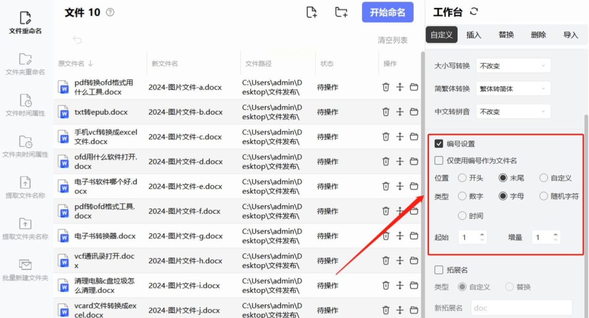The height and width of the screenshot is (318, 589).
Task: Select 自定义 position radio button
Action: pos(544,178)
